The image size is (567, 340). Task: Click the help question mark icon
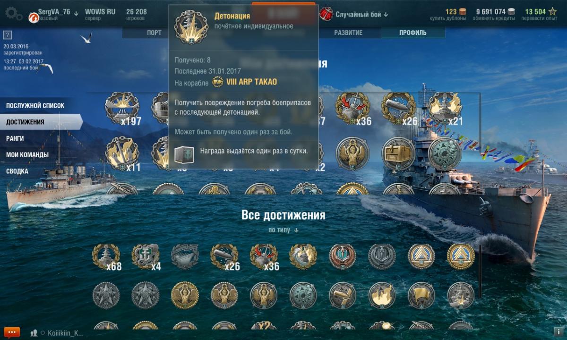pos(7,35)
